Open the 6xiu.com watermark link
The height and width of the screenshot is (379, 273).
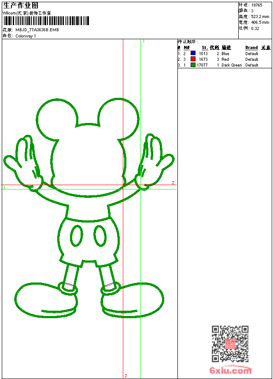point(230,371)
